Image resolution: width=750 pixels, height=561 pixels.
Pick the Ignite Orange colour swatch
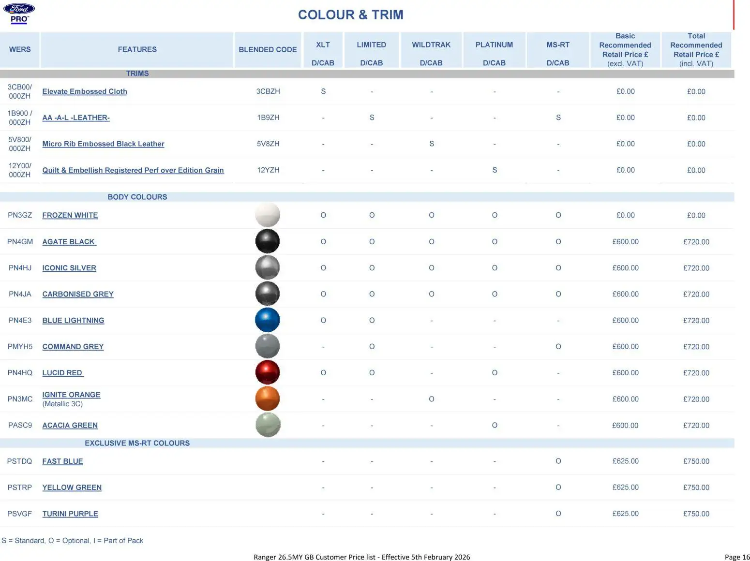point(268,399)
